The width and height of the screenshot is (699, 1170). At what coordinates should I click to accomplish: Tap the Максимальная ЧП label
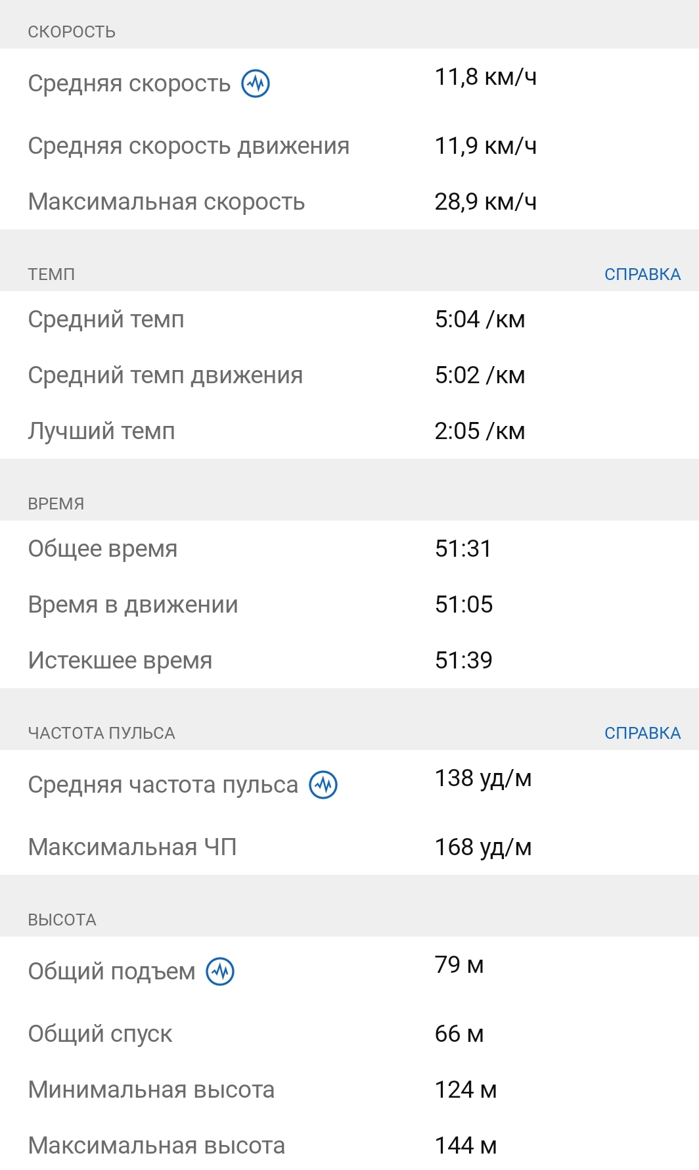click(x=132, y=847)
